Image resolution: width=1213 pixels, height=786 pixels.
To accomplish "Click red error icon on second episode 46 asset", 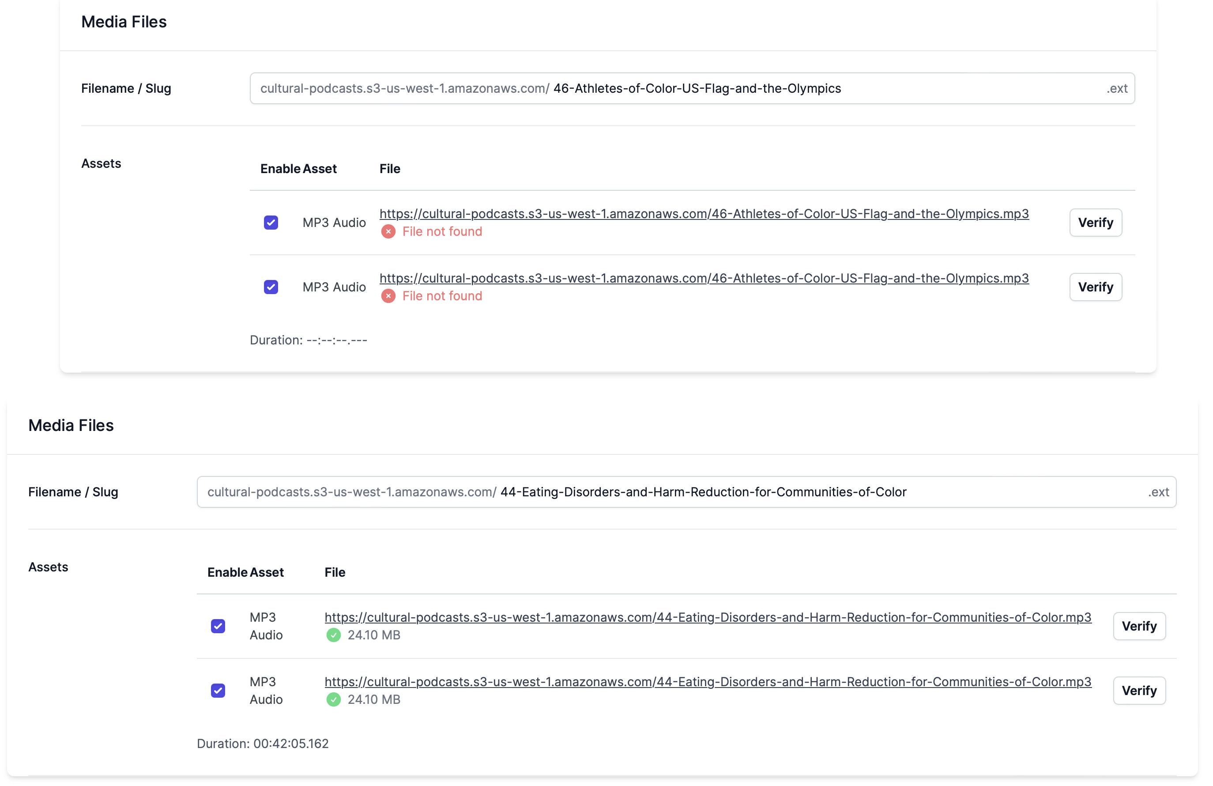I will [x=388, y=296].
